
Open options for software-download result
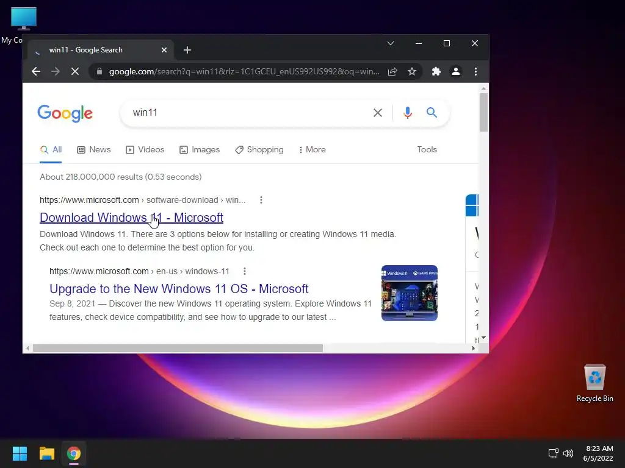261,200
